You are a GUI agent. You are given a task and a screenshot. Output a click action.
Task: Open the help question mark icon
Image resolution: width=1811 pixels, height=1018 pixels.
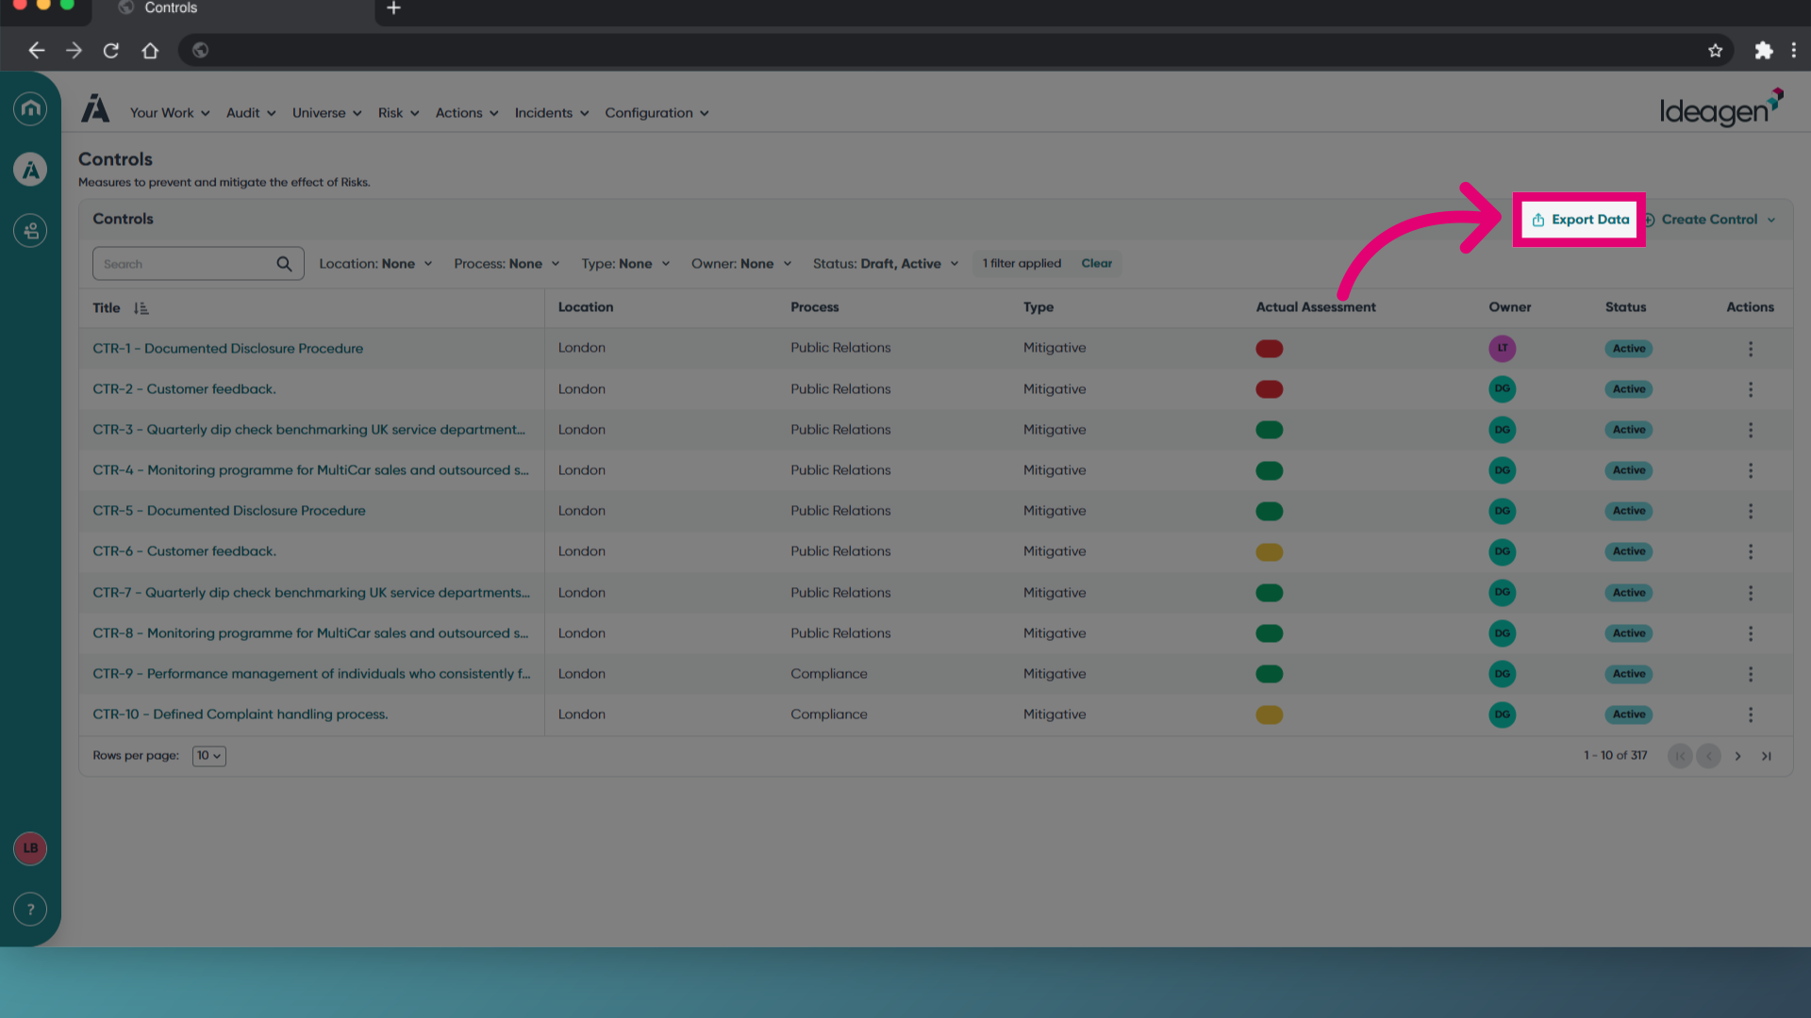[30, 910]
